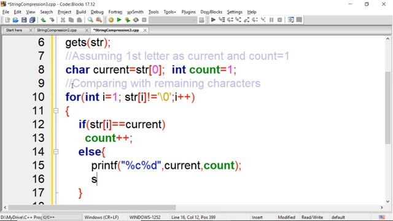The image size is (393, 221).
Task: Open the Plugins menu
Action: coord(189,12)
